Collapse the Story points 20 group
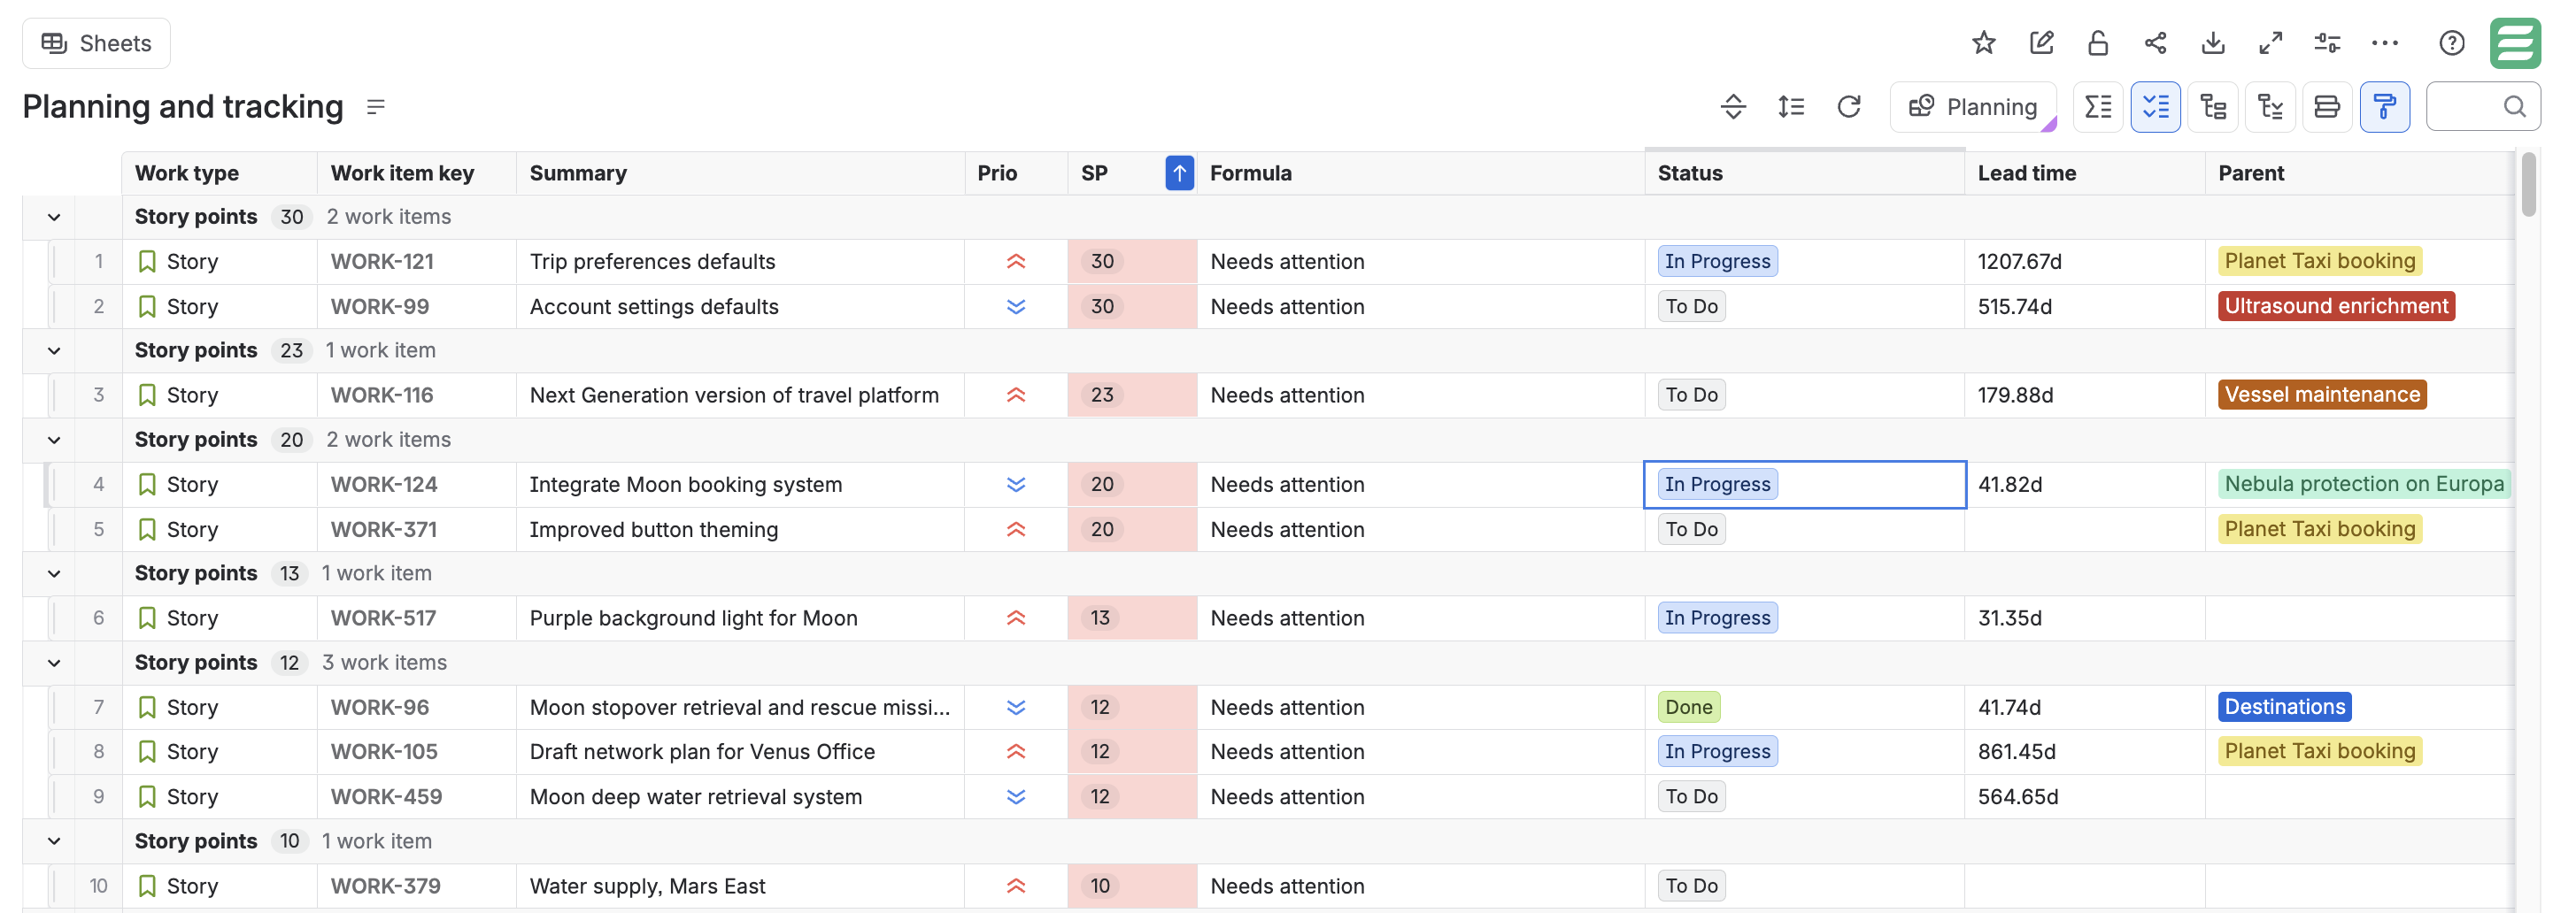The height and width of the screenshot is (913, 2576). point(54,440)
